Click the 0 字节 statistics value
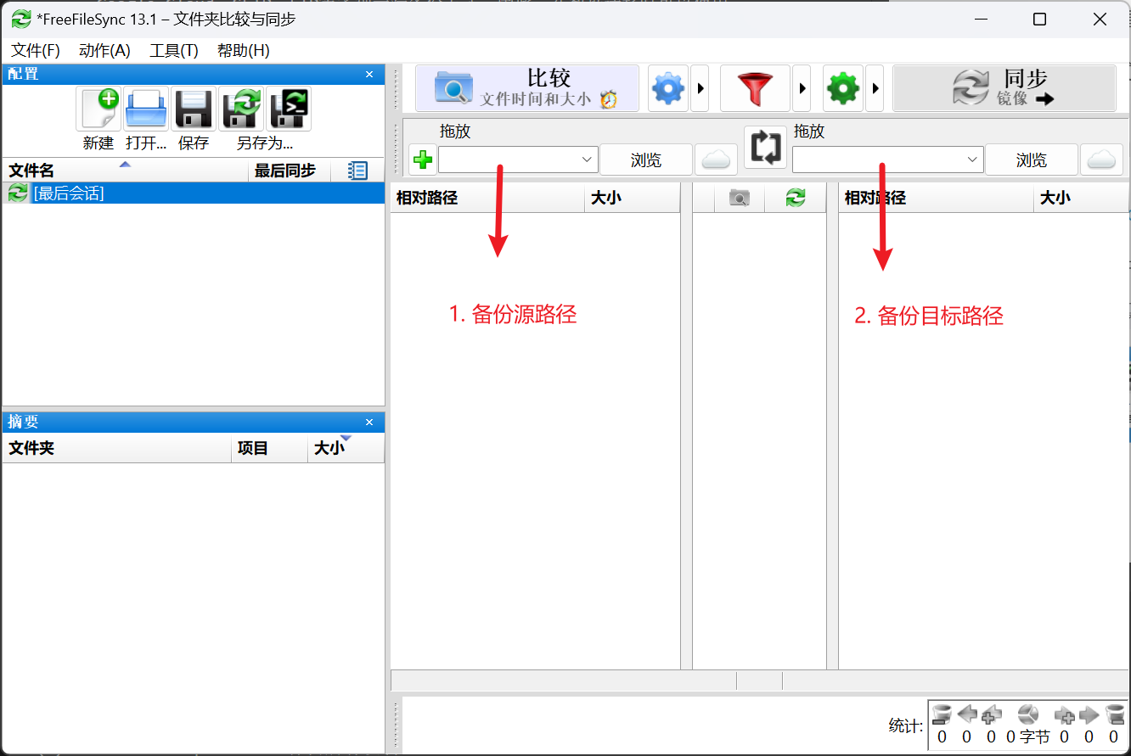Viewport: 1131px width, 756px height. 1028,737
